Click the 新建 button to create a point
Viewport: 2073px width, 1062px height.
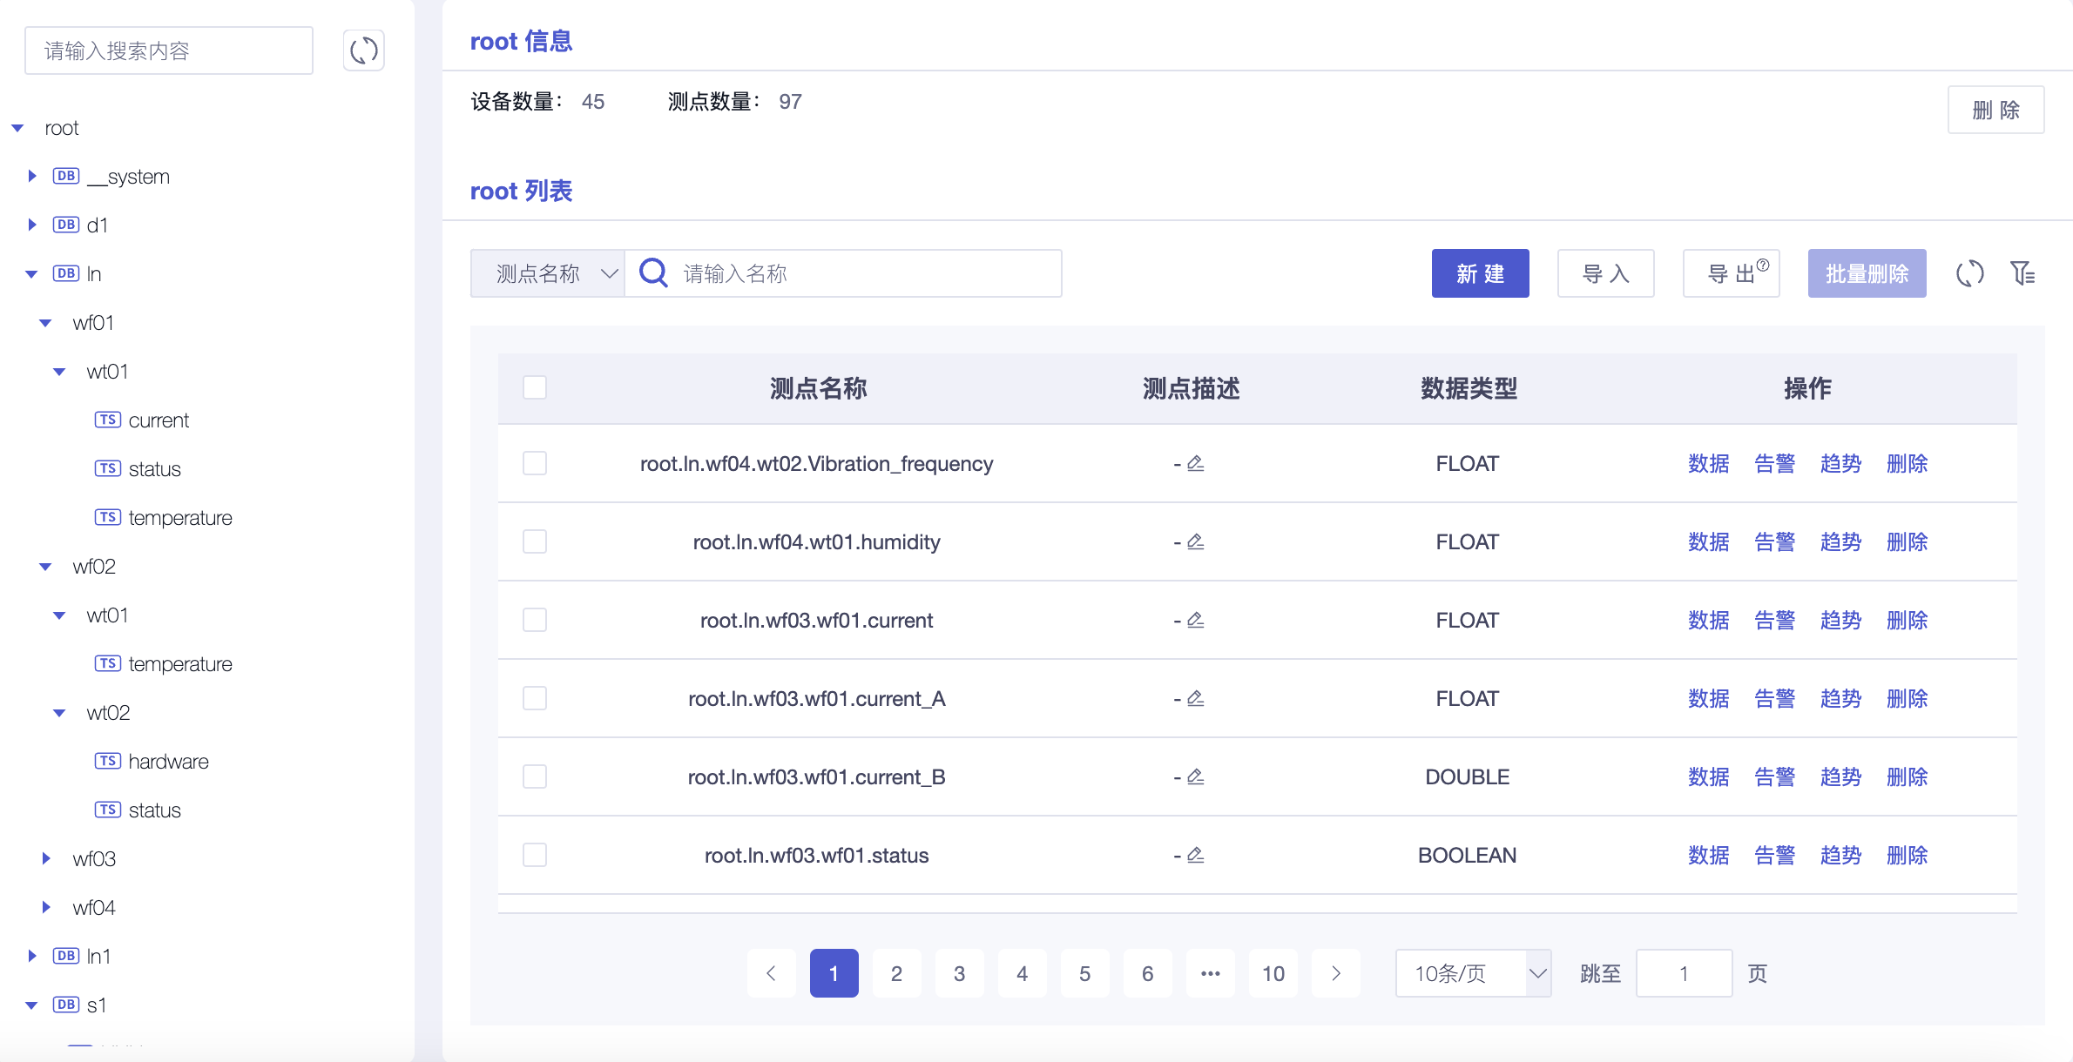(1479, 273)
